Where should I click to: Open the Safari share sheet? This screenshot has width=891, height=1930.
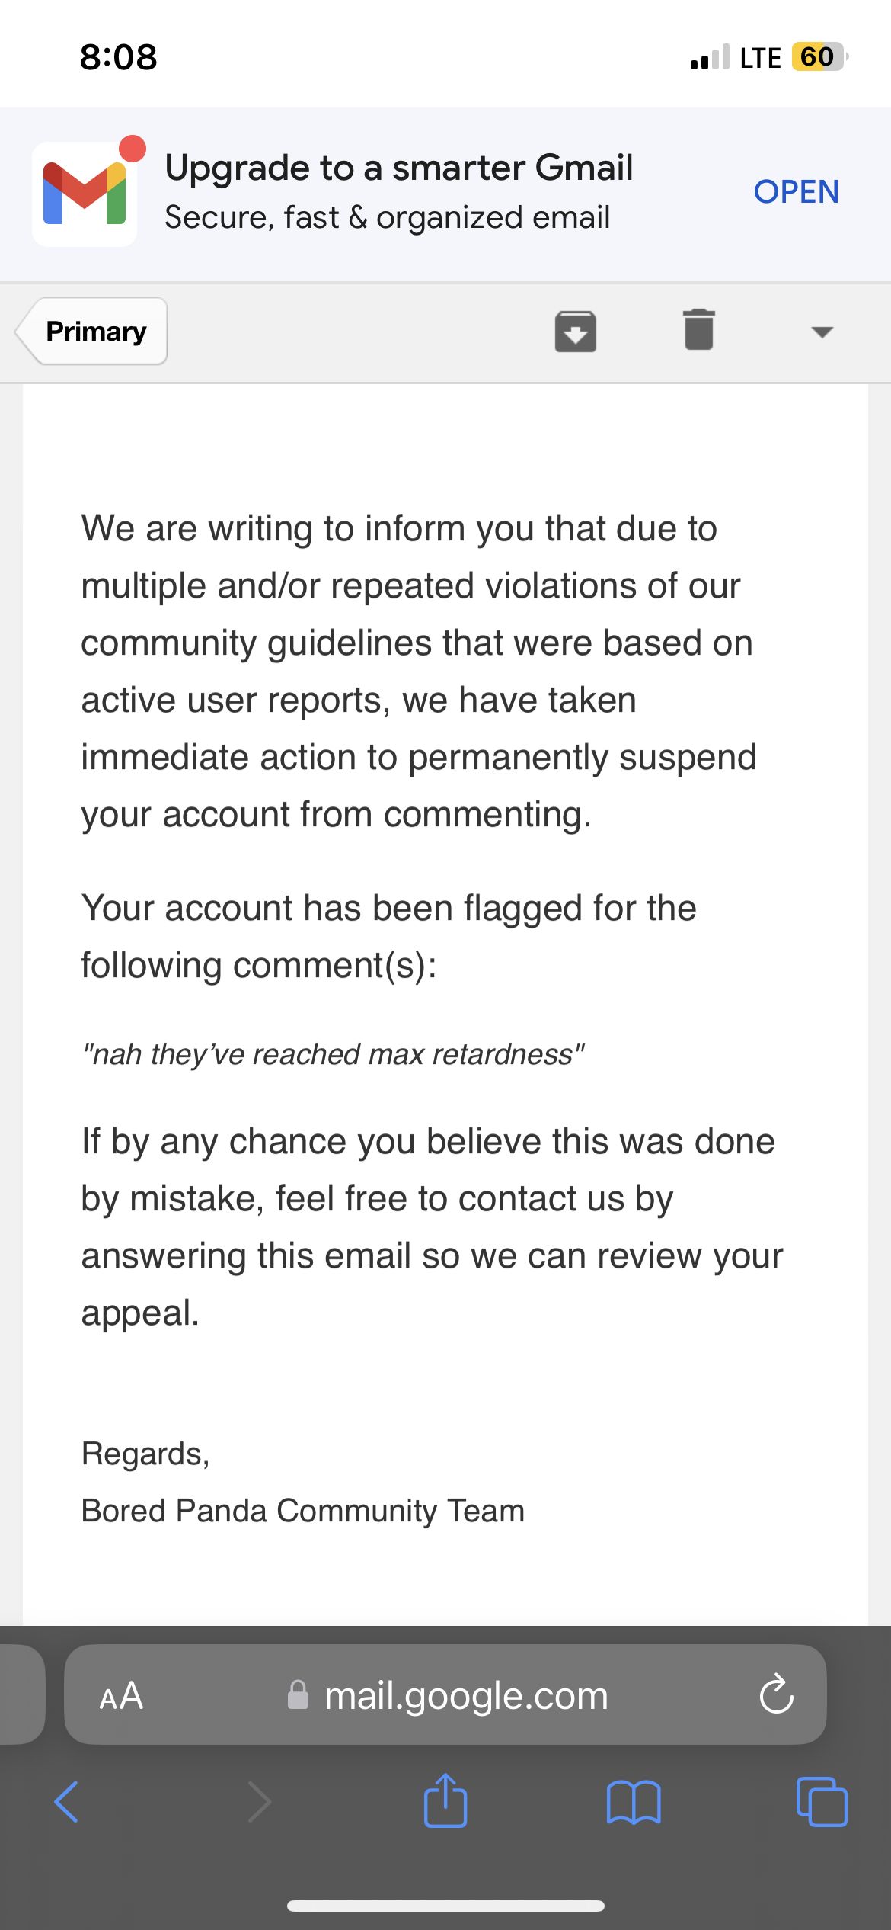coord(445,1800)
